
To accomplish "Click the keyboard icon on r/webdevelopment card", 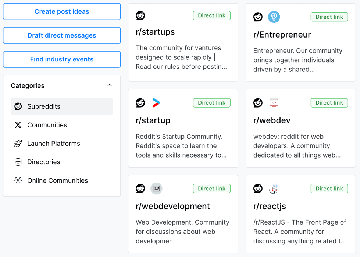I will 156,189.
